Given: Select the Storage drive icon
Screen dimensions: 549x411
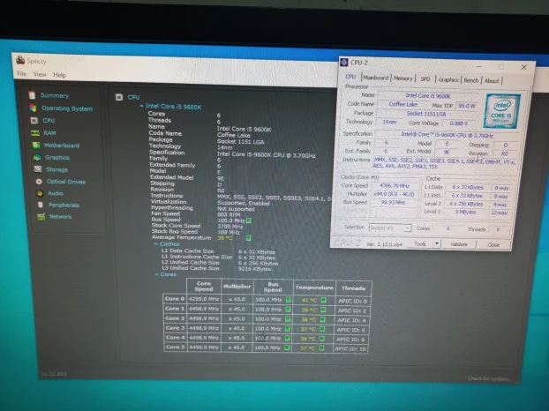Looking at the screenshot, I should (x=38, y=169).
